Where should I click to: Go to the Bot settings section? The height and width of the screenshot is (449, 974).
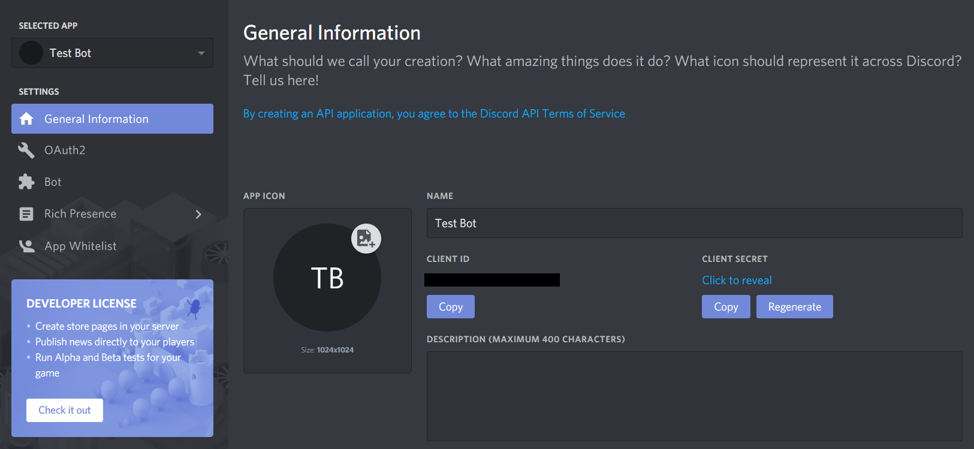(x=53, y=182)
